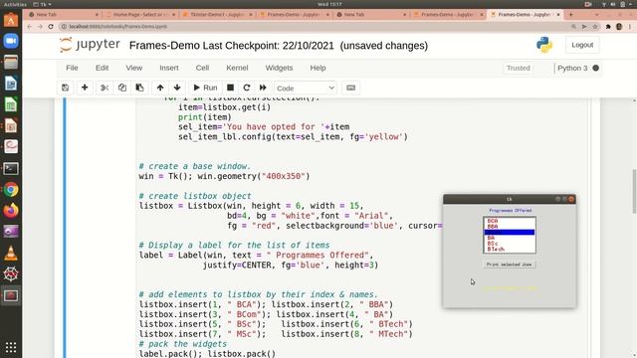The width and height of the screenshot is (637, 358).
Task: Move selected cell up arrow
Action: tap(160, 88)
